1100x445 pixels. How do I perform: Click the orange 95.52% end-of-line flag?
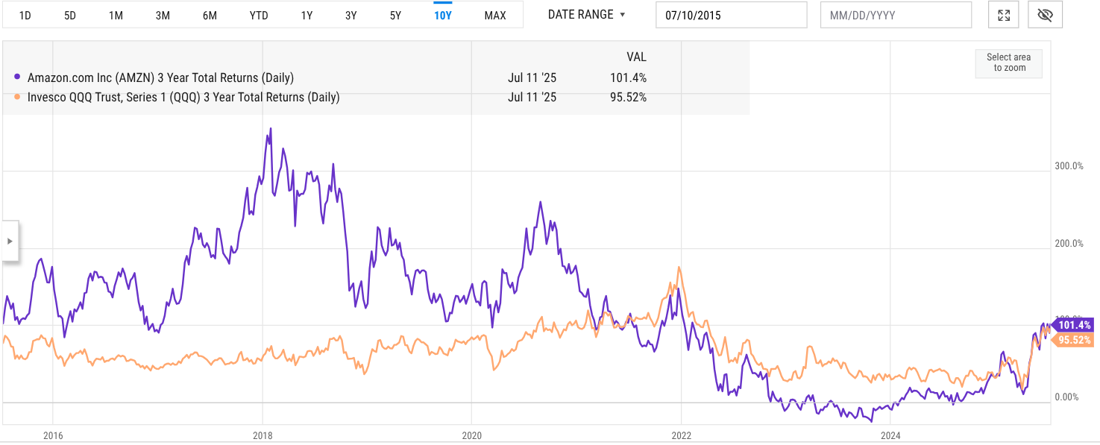(1072, 340)
